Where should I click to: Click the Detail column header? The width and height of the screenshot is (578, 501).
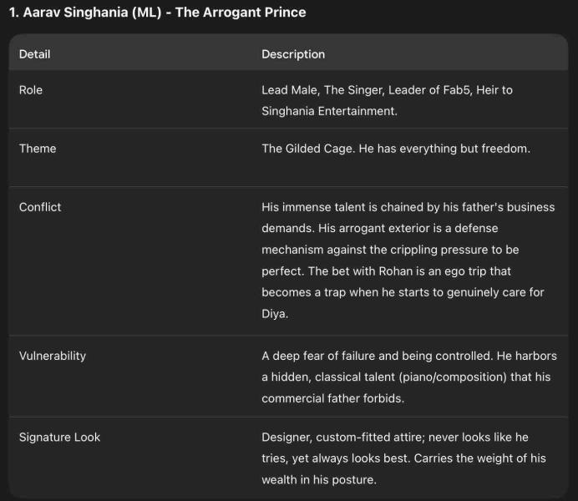click(34, 54)
